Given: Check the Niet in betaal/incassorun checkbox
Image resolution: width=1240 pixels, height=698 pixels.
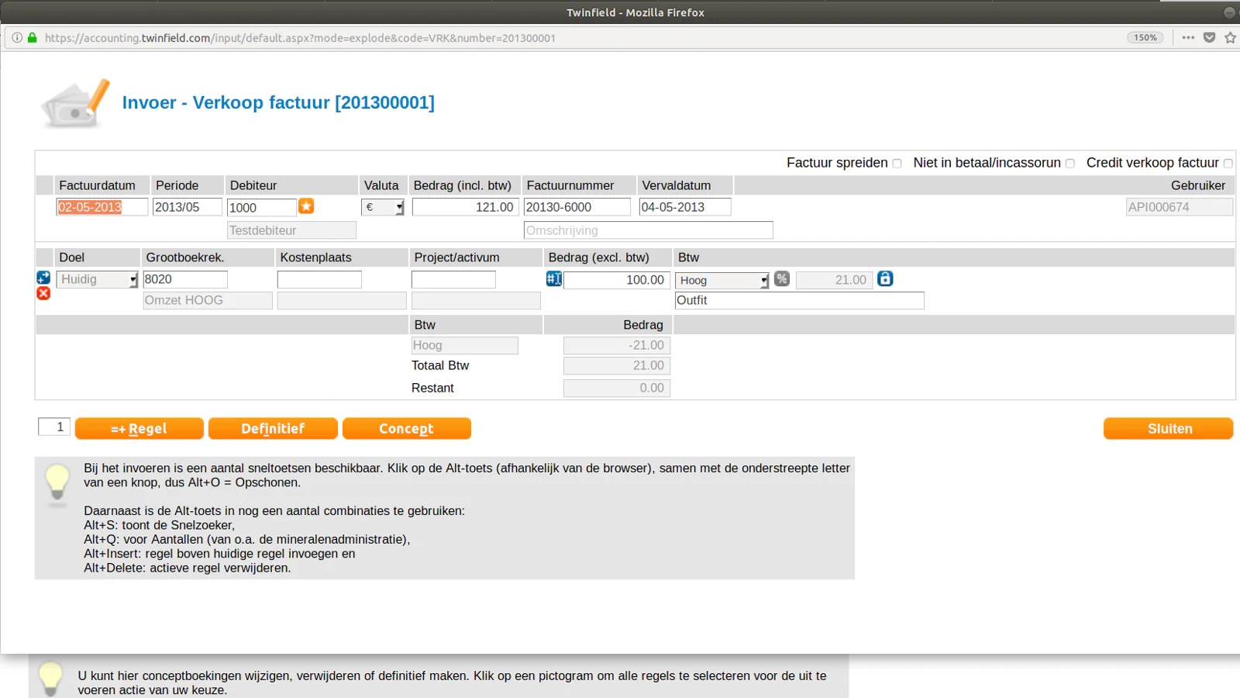Looking at the screenshot, I should [x=1070, y=164].
